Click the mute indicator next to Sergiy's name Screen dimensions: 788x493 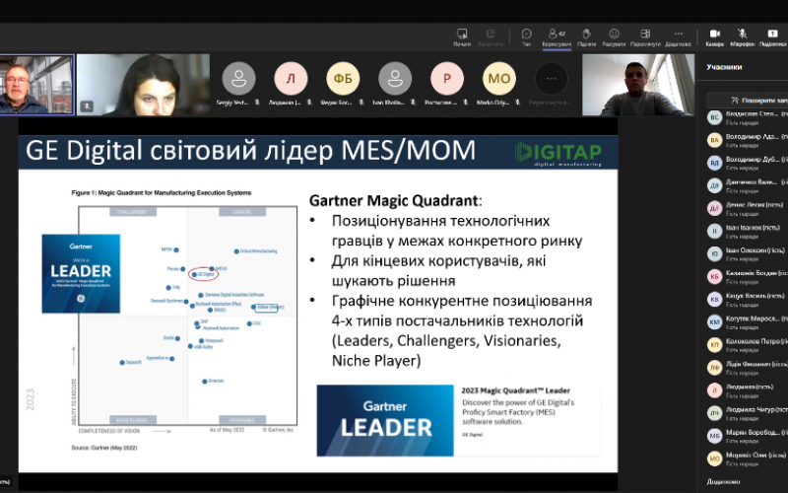pyautogui.click(x=257, y=103)
